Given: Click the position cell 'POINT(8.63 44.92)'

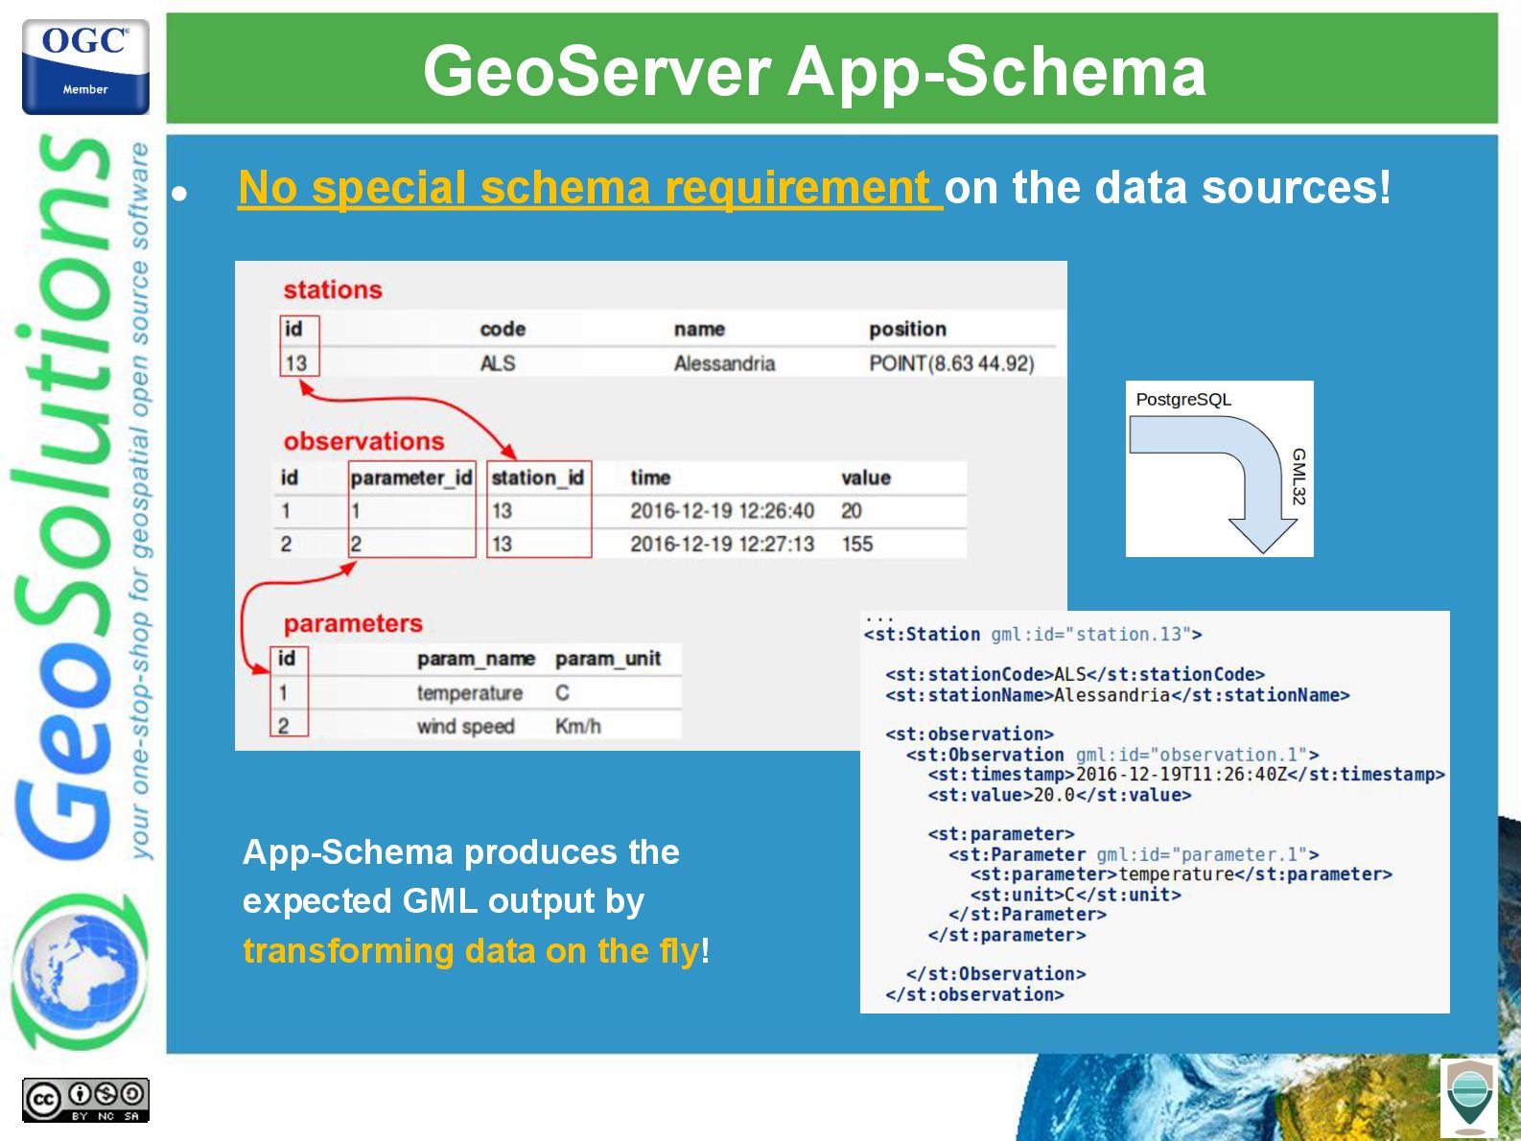Looking at the screenshot, I should 951,363.
